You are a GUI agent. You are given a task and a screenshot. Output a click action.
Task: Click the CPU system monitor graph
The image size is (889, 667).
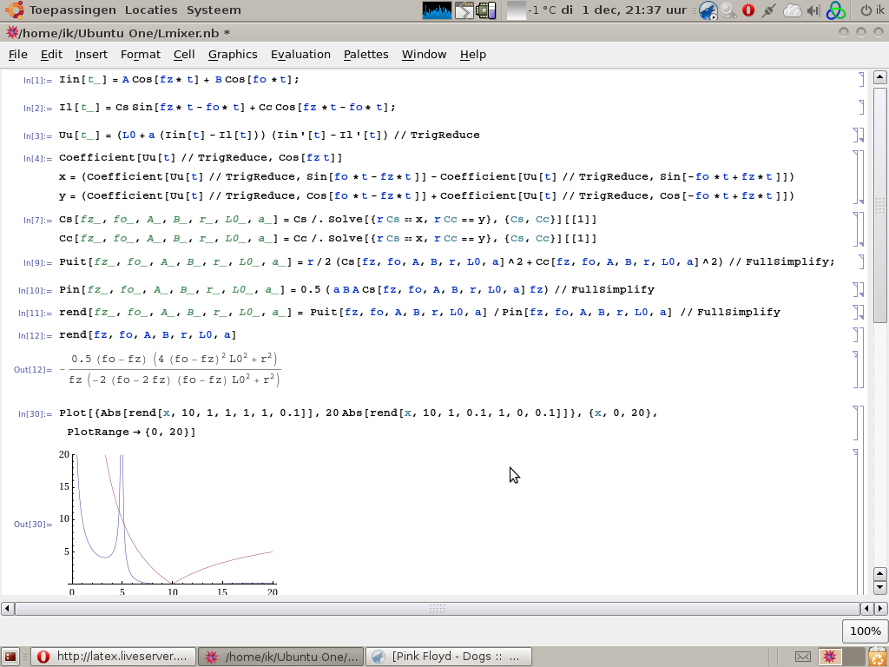tap(437, 10)
